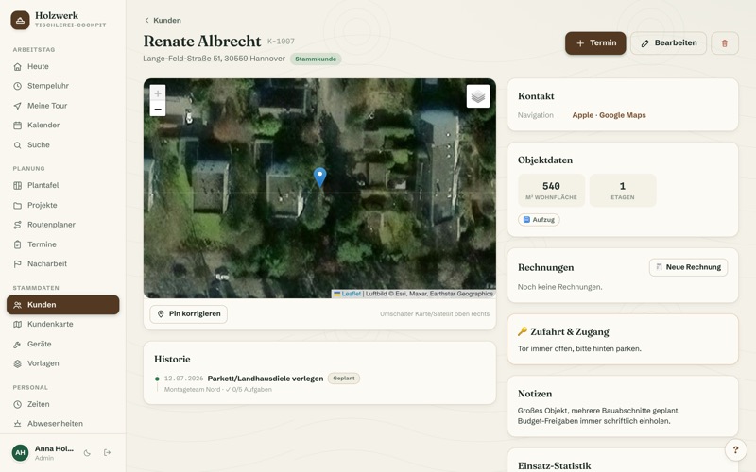Screen dimensions: 756x472
Task: Open the Kalender page
Action: click(x=62, y=126)
